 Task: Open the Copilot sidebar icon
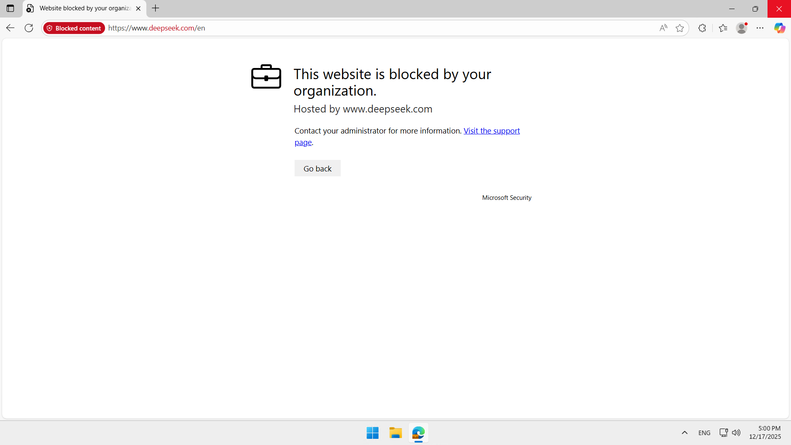tap(779, 28)
